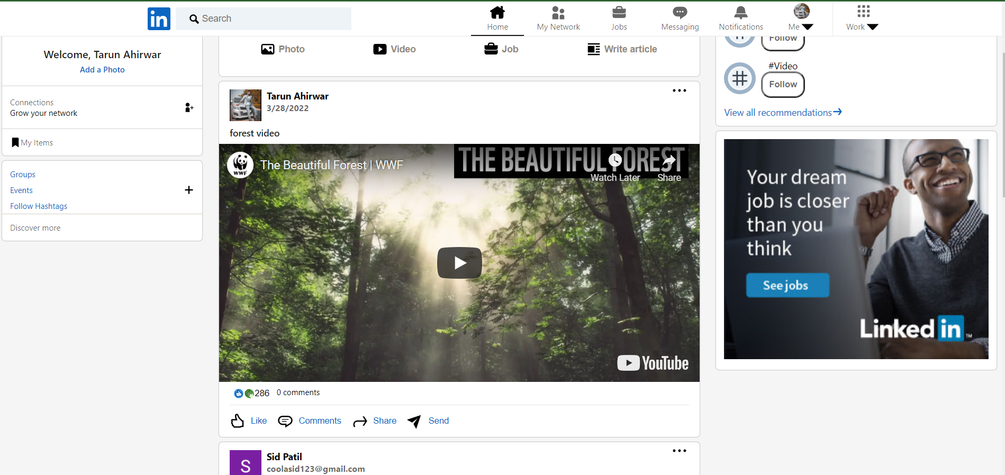Click the add connections person icon
1005x475 pixels.
(189, 108)
